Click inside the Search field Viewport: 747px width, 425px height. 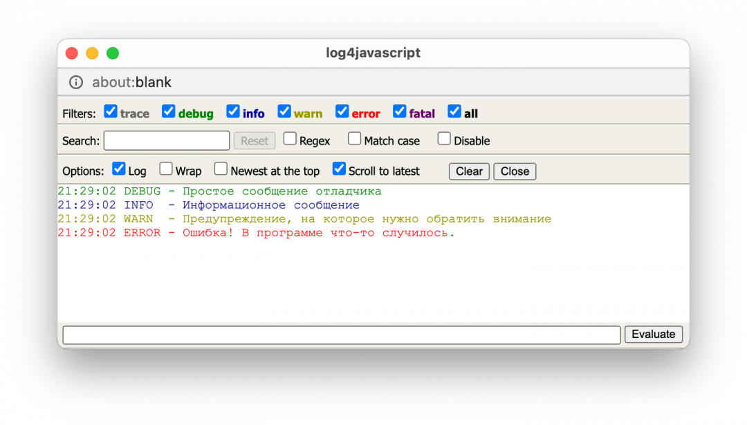166,140
